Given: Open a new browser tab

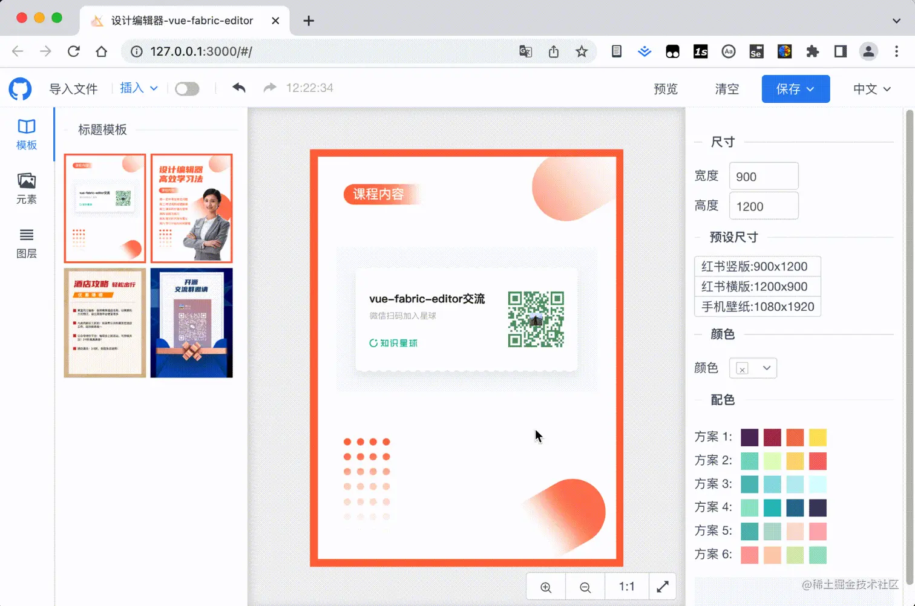Looking at the screenshot, I should [x=309, y=21].
